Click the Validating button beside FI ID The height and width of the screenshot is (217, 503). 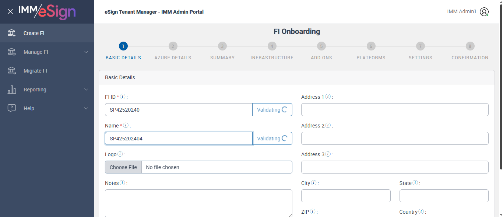(x=272, y=110)
